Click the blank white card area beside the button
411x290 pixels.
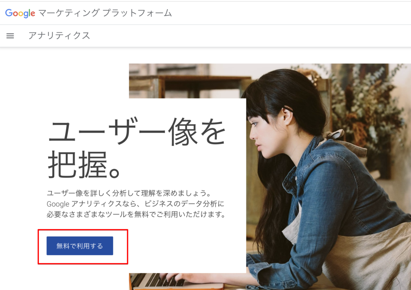tap(183, 247)
